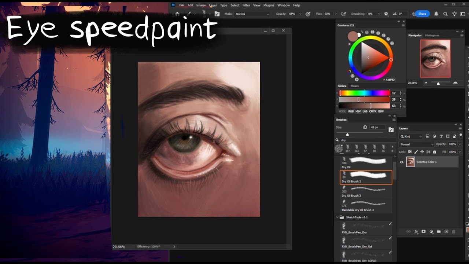Open the File menu
The width and height of the screenshot is (469, 264).
(182, 5)
